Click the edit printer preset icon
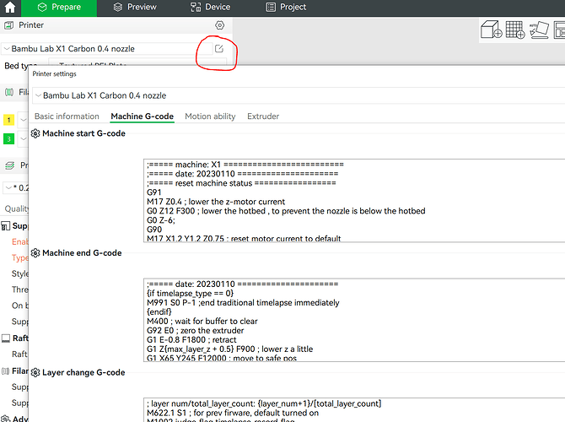The image size is (565, 422). click(x=219, y=49)
